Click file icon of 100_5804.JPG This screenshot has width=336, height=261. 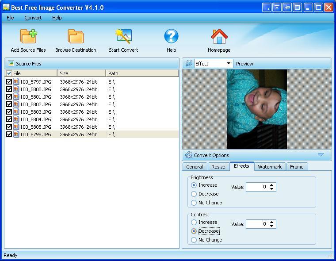pos(16,119)
